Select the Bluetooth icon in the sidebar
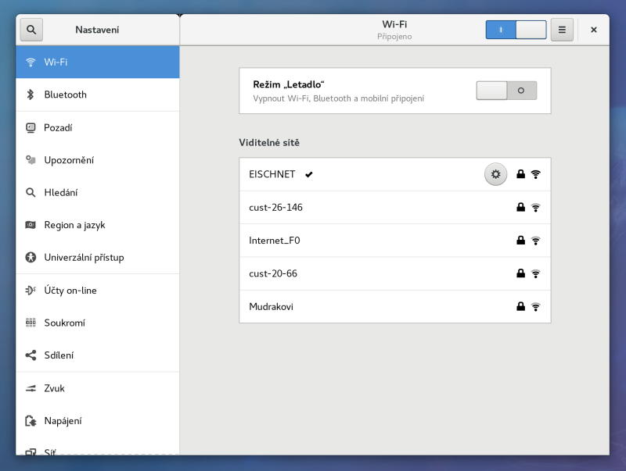 pyautogui.click(x=31, y=95)
